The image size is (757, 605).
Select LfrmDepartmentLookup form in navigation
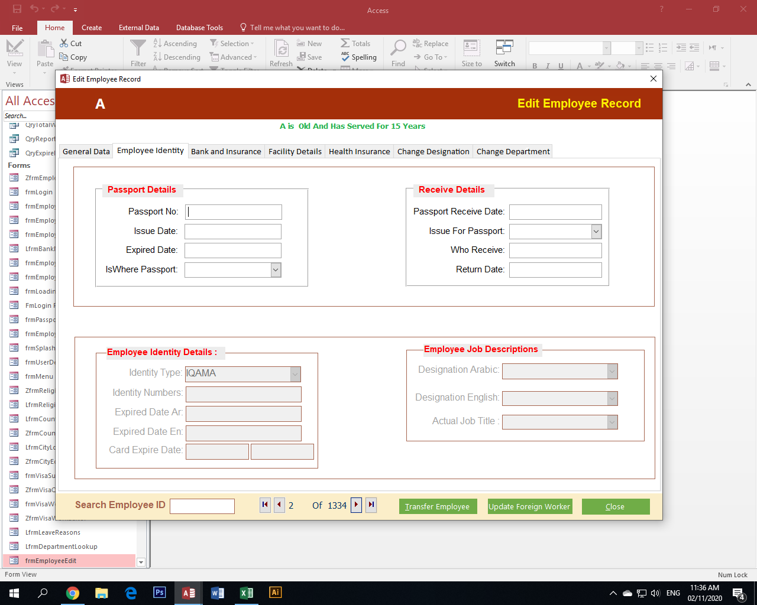tap(69, 547)
